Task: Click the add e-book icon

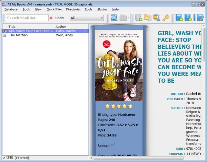Action: click(x=188, y=18)
